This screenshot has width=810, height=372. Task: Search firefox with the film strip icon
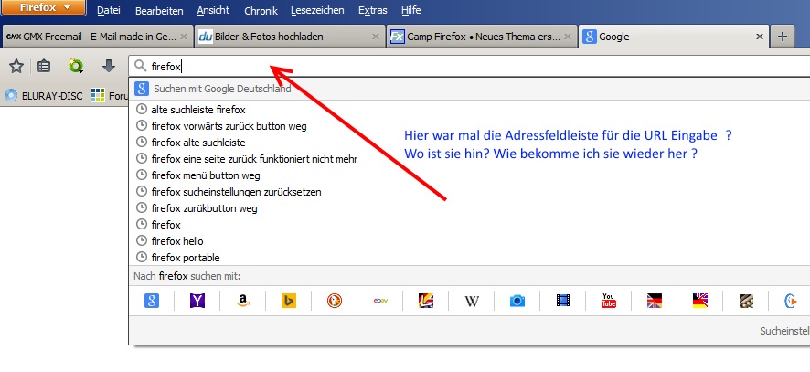(563, 301)
